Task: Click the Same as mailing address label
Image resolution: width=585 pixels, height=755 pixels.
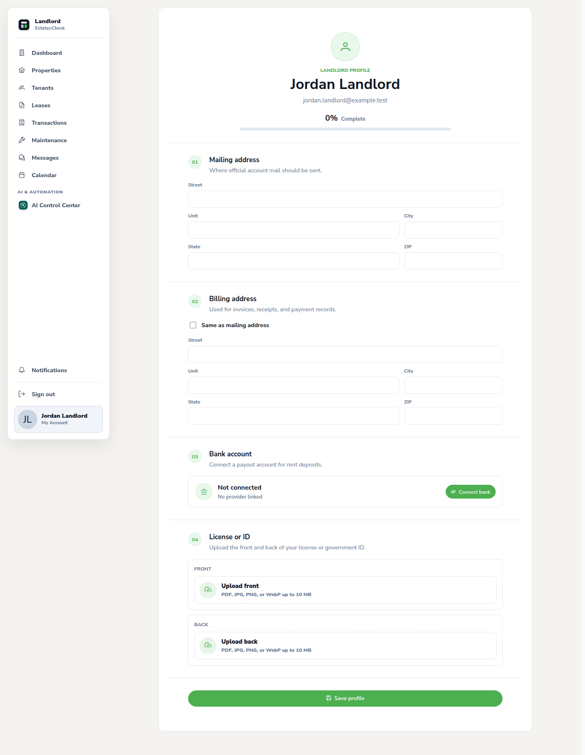Action: pyautogui.click(x=235, y=325)
